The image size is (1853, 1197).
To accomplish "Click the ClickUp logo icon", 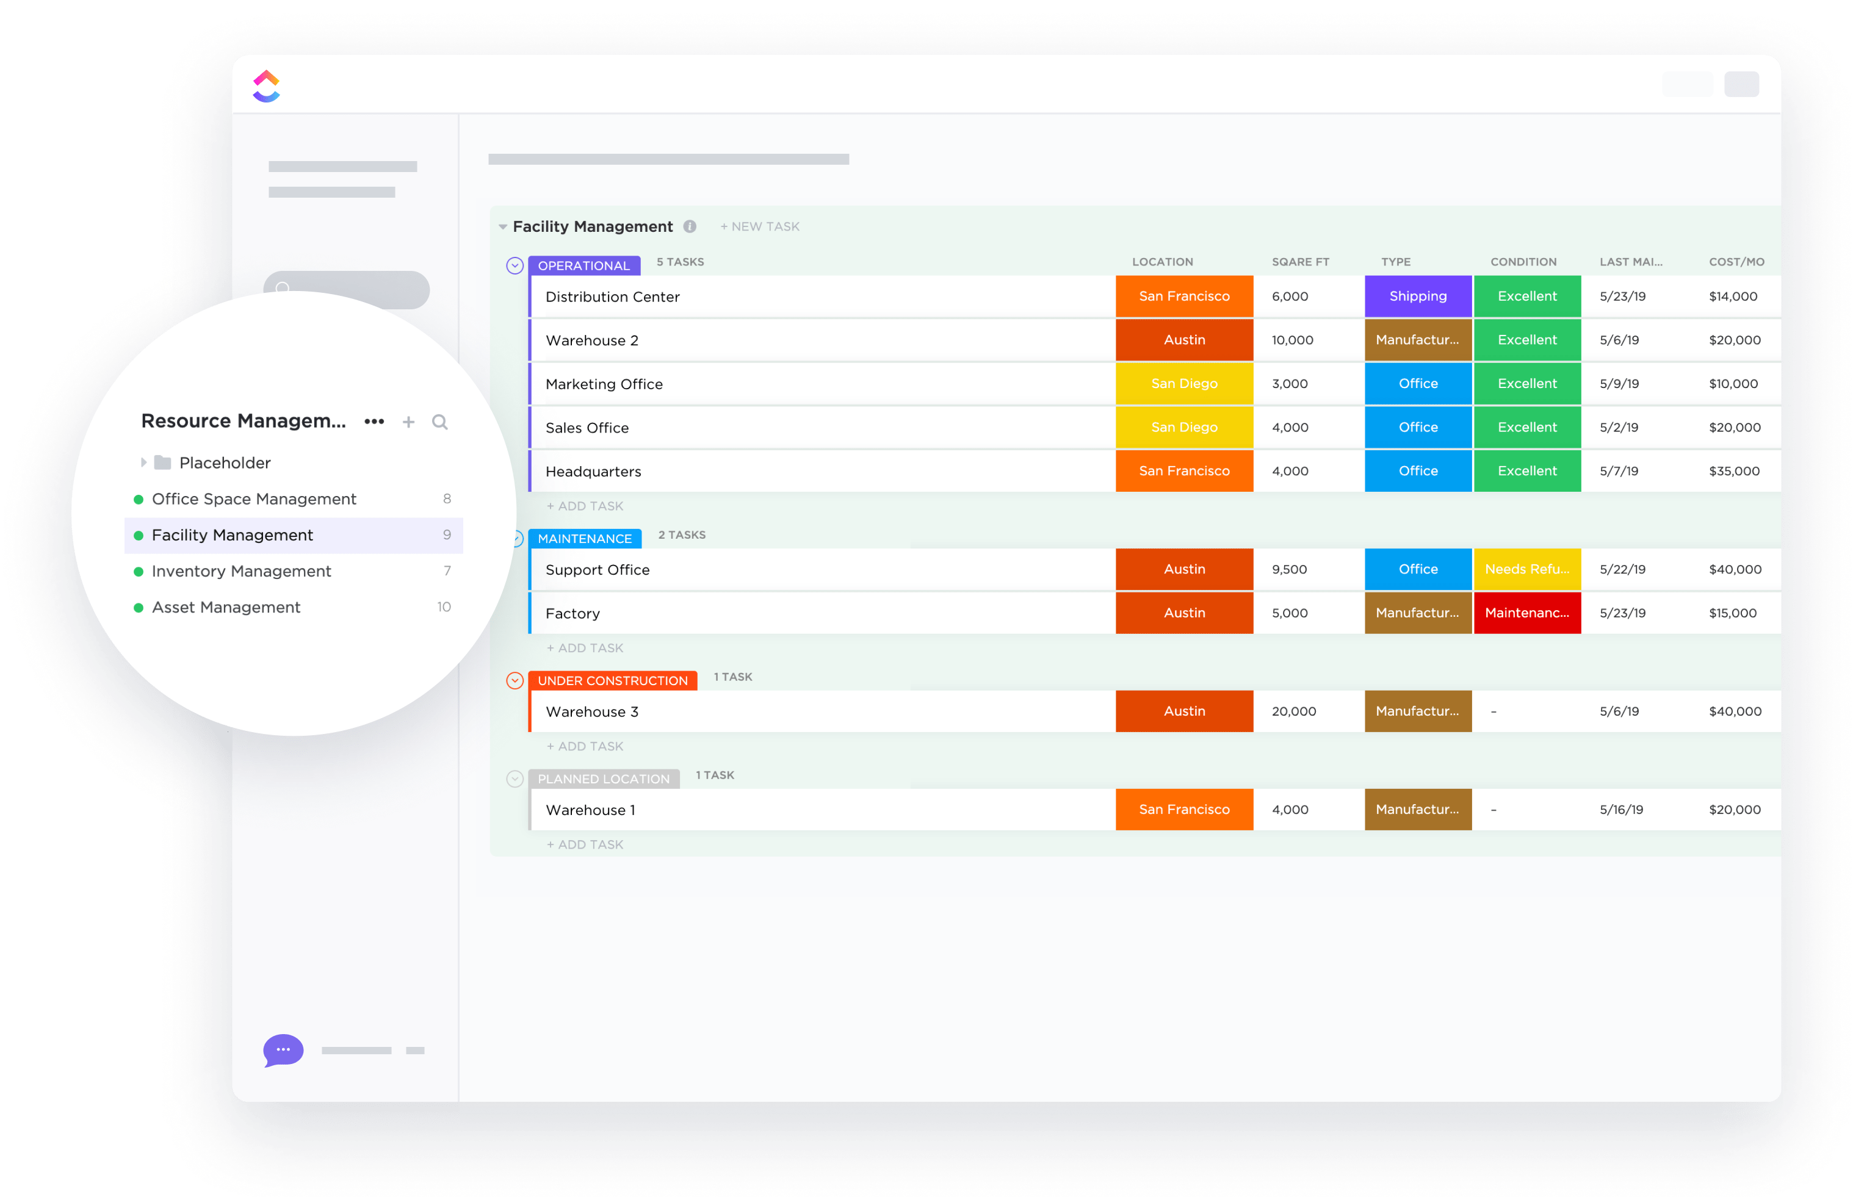I will point(266,86).
